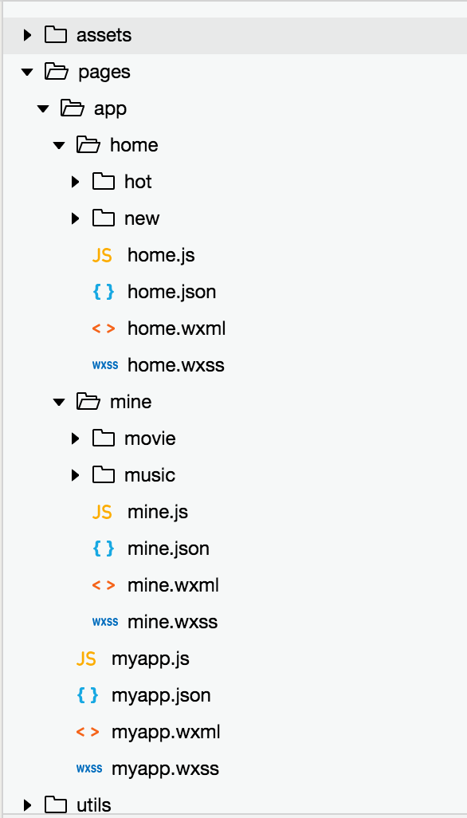Click the JS icon beside home.js

pos(102,256)
